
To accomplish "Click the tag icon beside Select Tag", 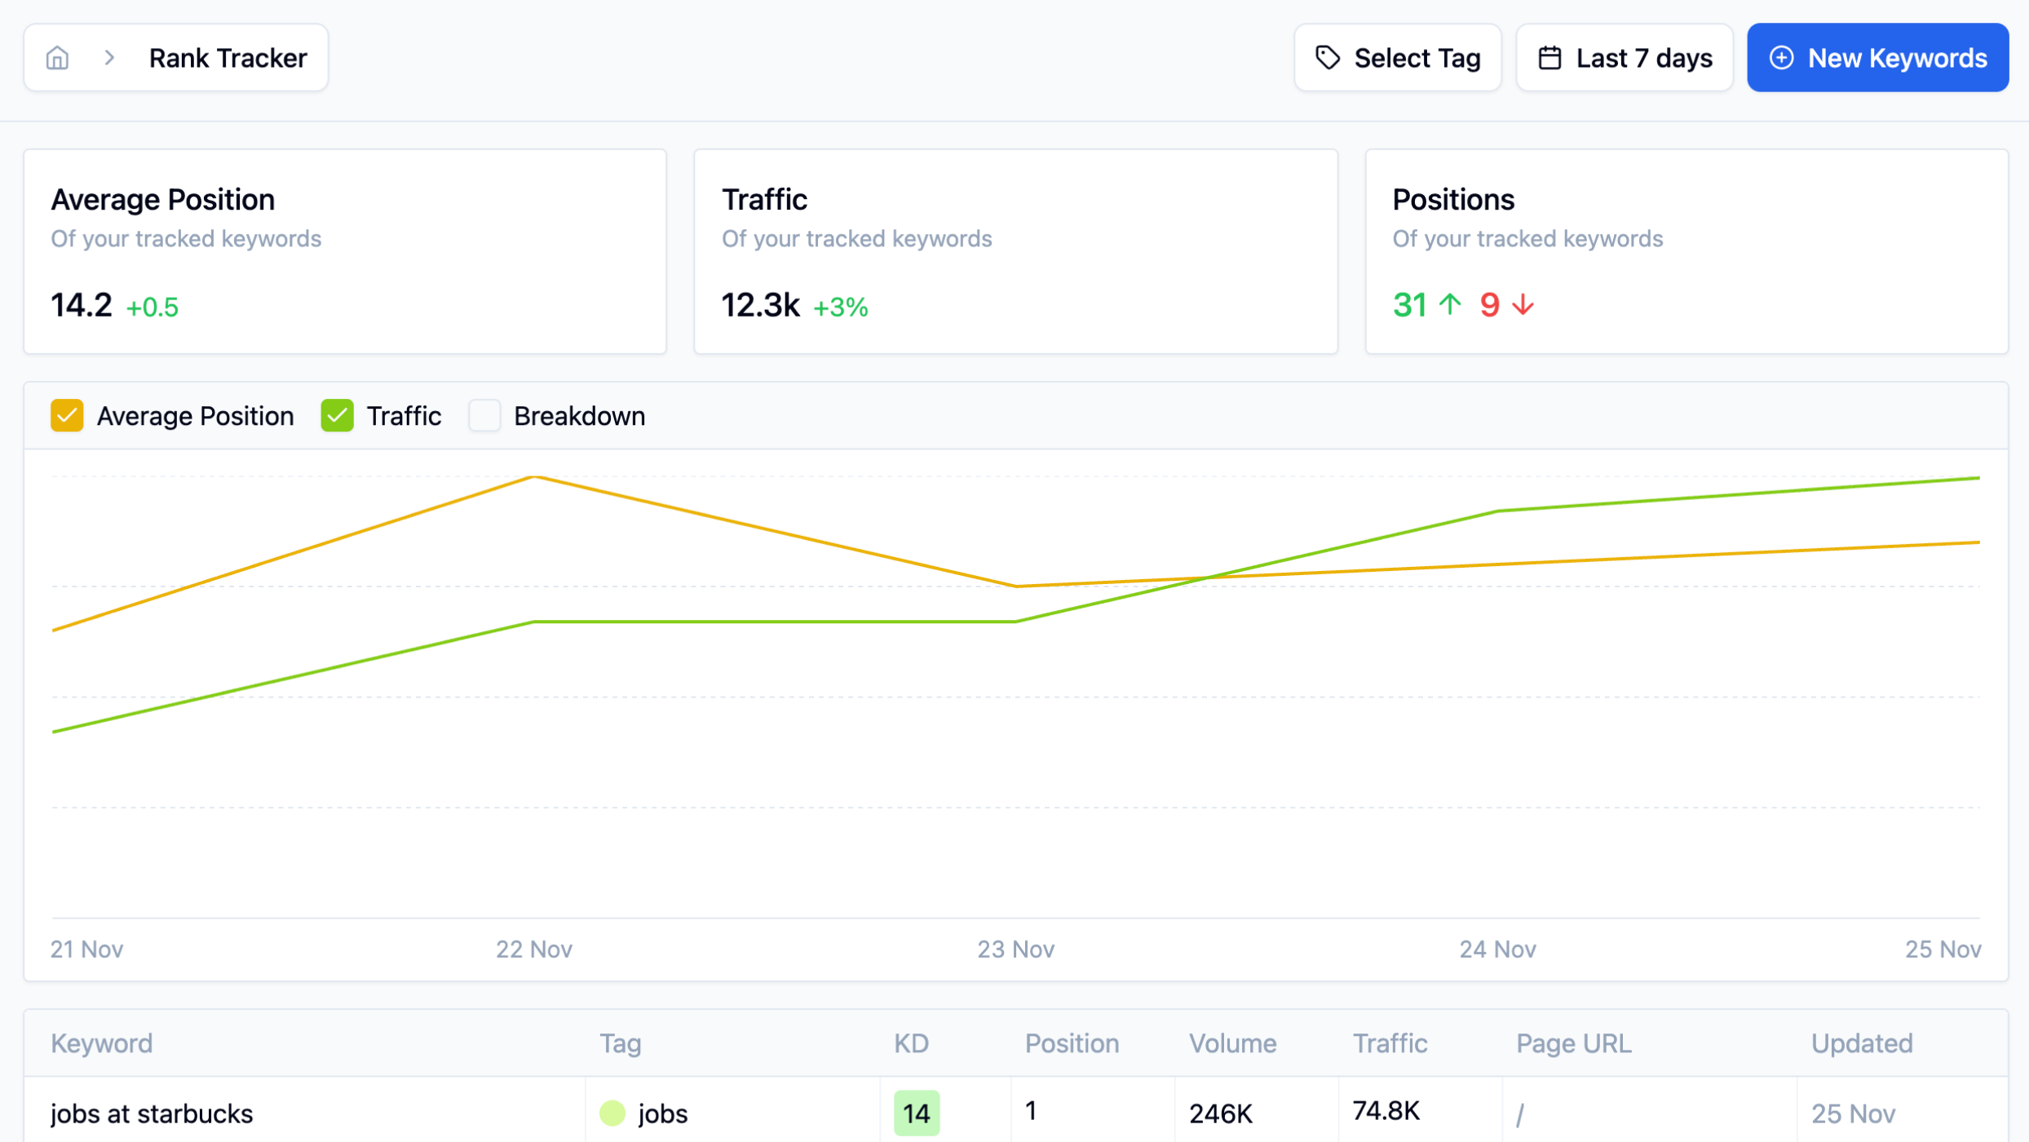I will pyautogui.click(x=1328, y=58).
